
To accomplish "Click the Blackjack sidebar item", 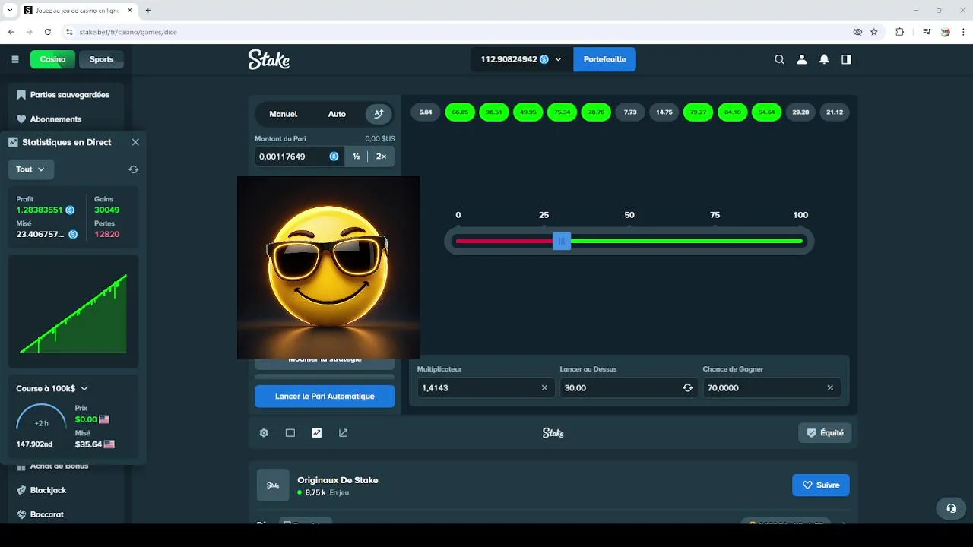I will (x=48, y=490).
